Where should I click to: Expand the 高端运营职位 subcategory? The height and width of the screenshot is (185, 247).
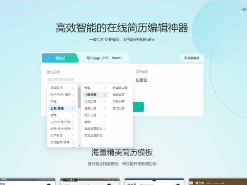[95, 129]
